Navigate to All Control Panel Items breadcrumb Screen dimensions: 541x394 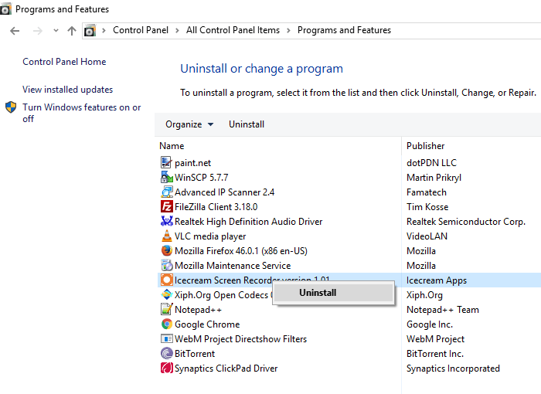point(233,30)
